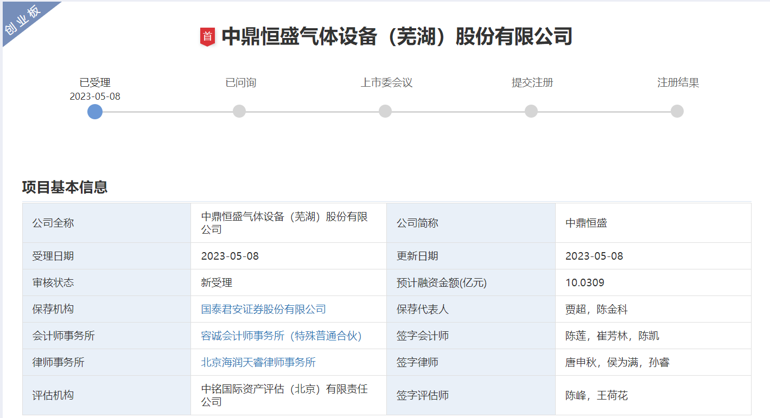The width and height of the screenshot is (770, 418).
Task: Click the 受理日期 label cell
Action: 107,256
